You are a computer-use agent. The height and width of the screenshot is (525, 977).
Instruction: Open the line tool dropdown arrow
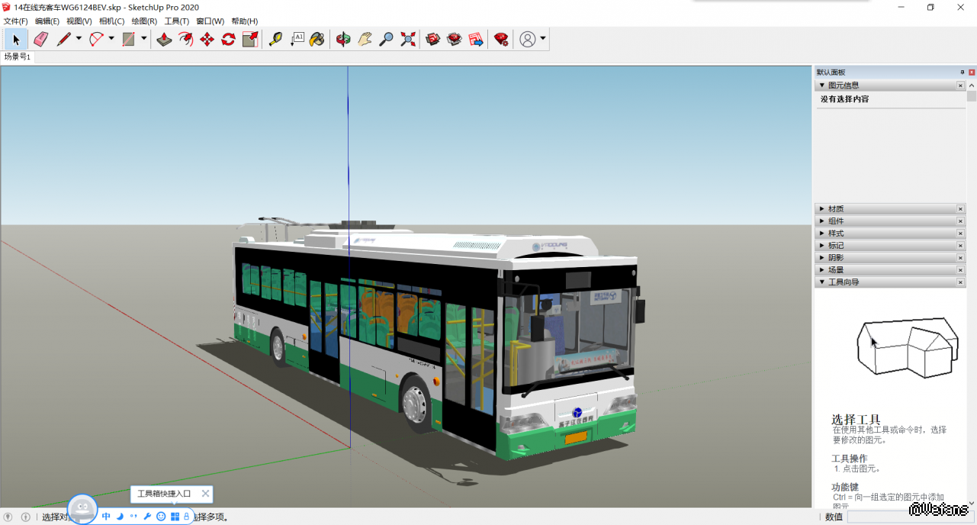79,39
